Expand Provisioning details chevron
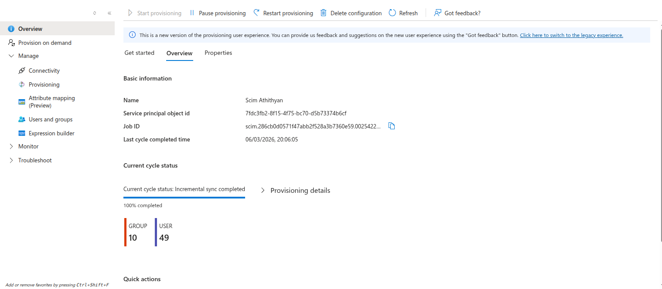Viewport: 662px width, 289px height. point(263,191)
